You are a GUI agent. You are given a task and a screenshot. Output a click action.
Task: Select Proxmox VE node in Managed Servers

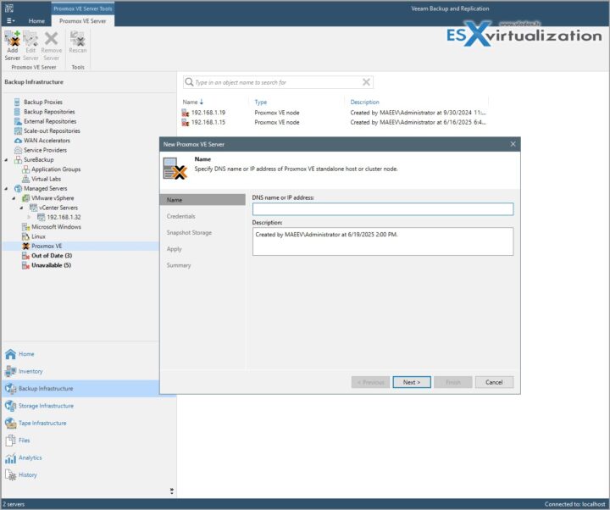pyautogui.click(x=47, y=246)
